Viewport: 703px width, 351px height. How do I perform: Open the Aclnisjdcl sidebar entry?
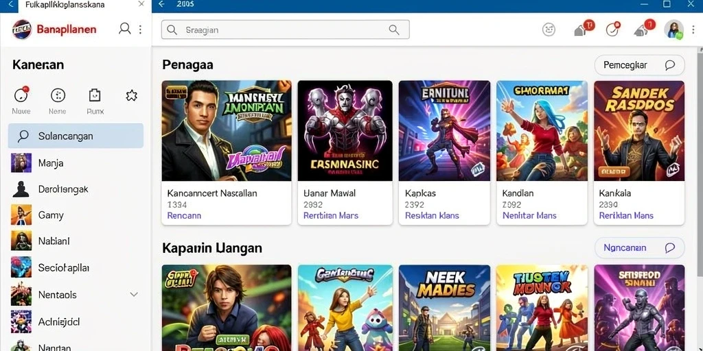click(x=76, y=322)
